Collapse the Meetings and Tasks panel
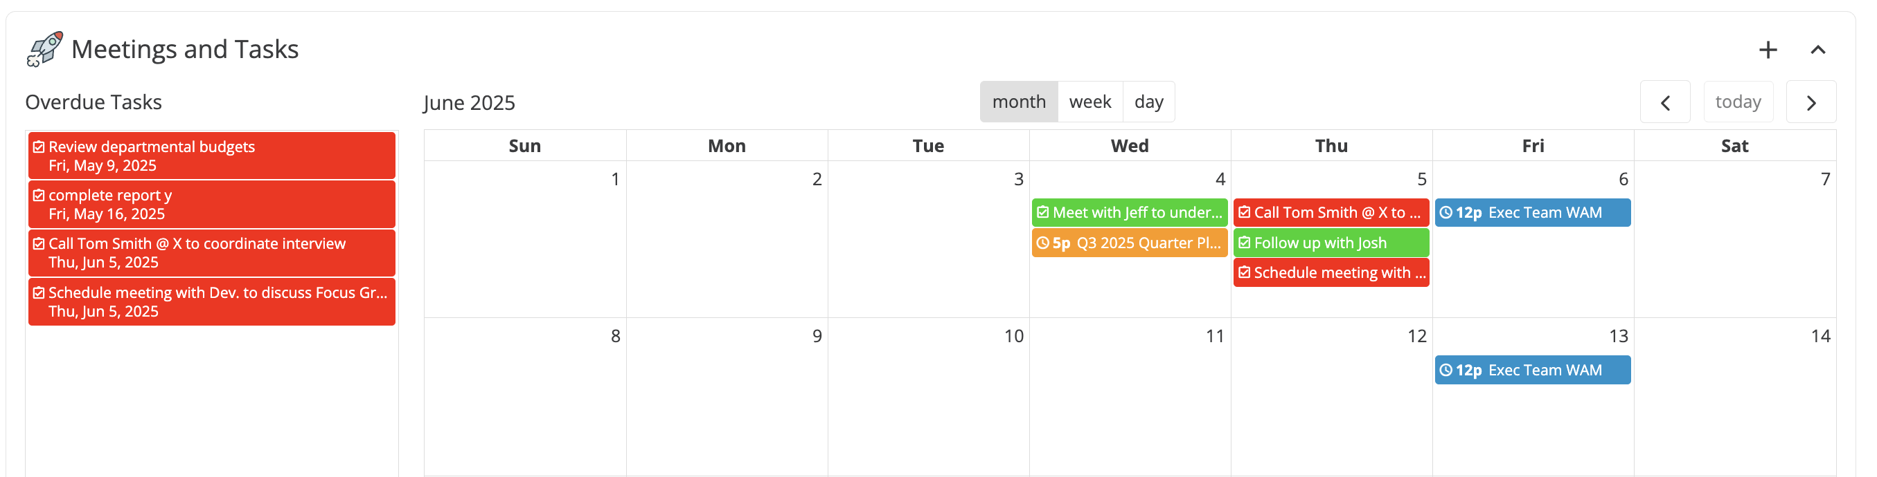Screen dimensions: 1877x477 pos(1818,50)
